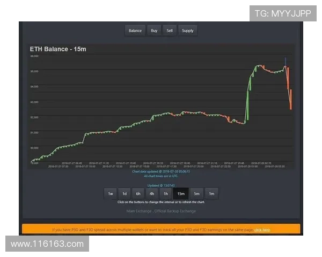Refresh chart with the 15m button
The image size is (322, 257).
[x=181, y=194]
